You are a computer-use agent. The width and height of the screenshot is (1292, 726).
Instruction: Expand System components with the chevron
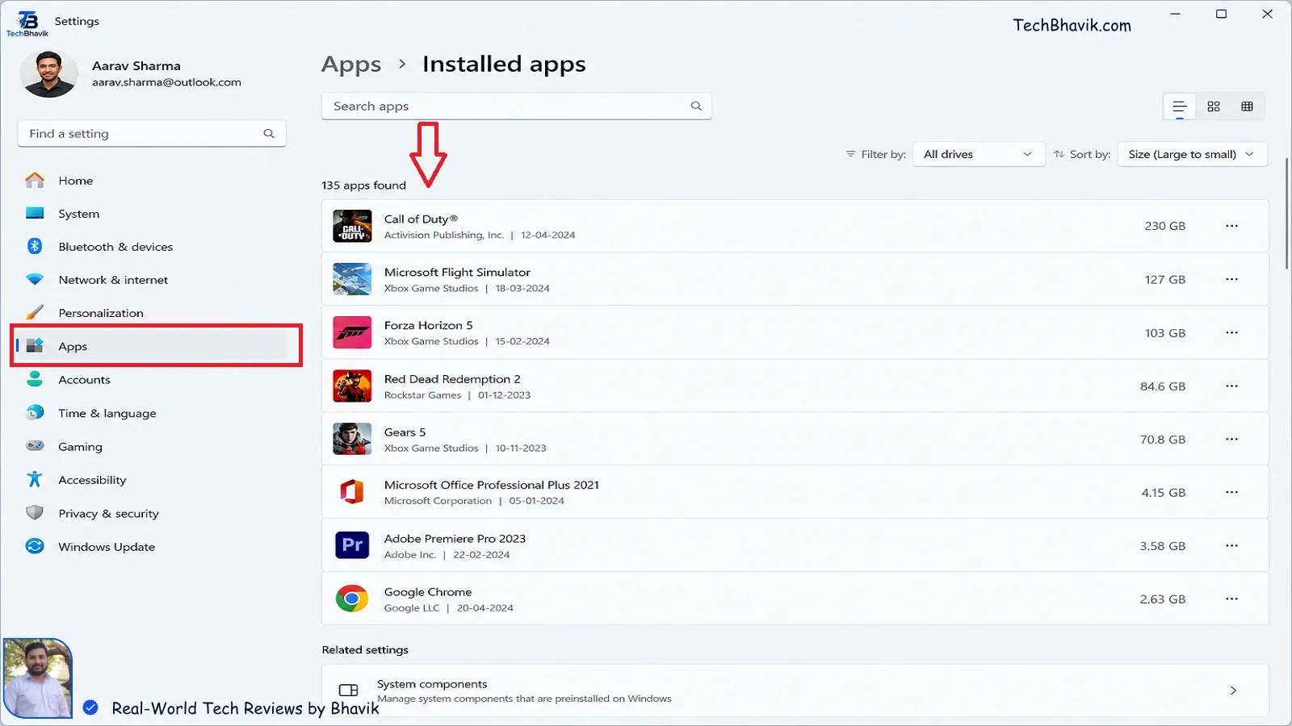click(1233, 691)
